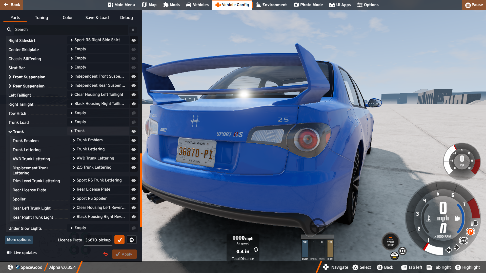Click the ABS indicator icon

(463, 240)
